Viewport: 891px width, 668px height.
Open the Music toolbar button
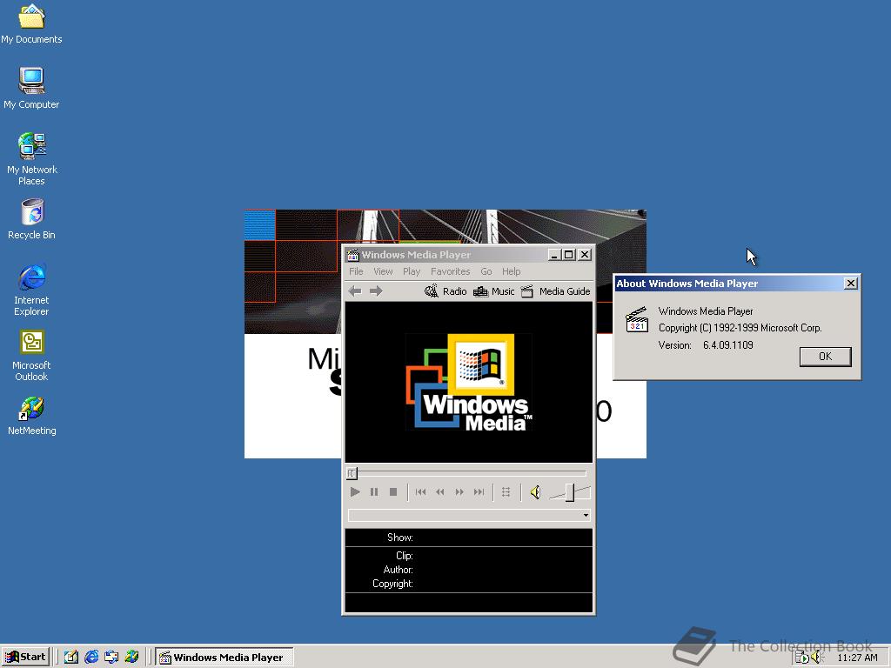click(494, 291)
